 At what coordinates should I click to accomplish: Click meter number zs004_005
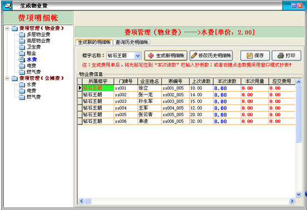pos(173,108)
